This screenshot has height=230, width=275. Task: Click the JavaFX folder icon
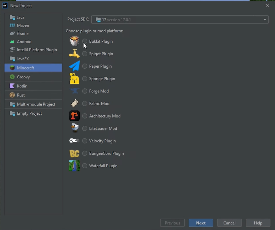(12, 59)
